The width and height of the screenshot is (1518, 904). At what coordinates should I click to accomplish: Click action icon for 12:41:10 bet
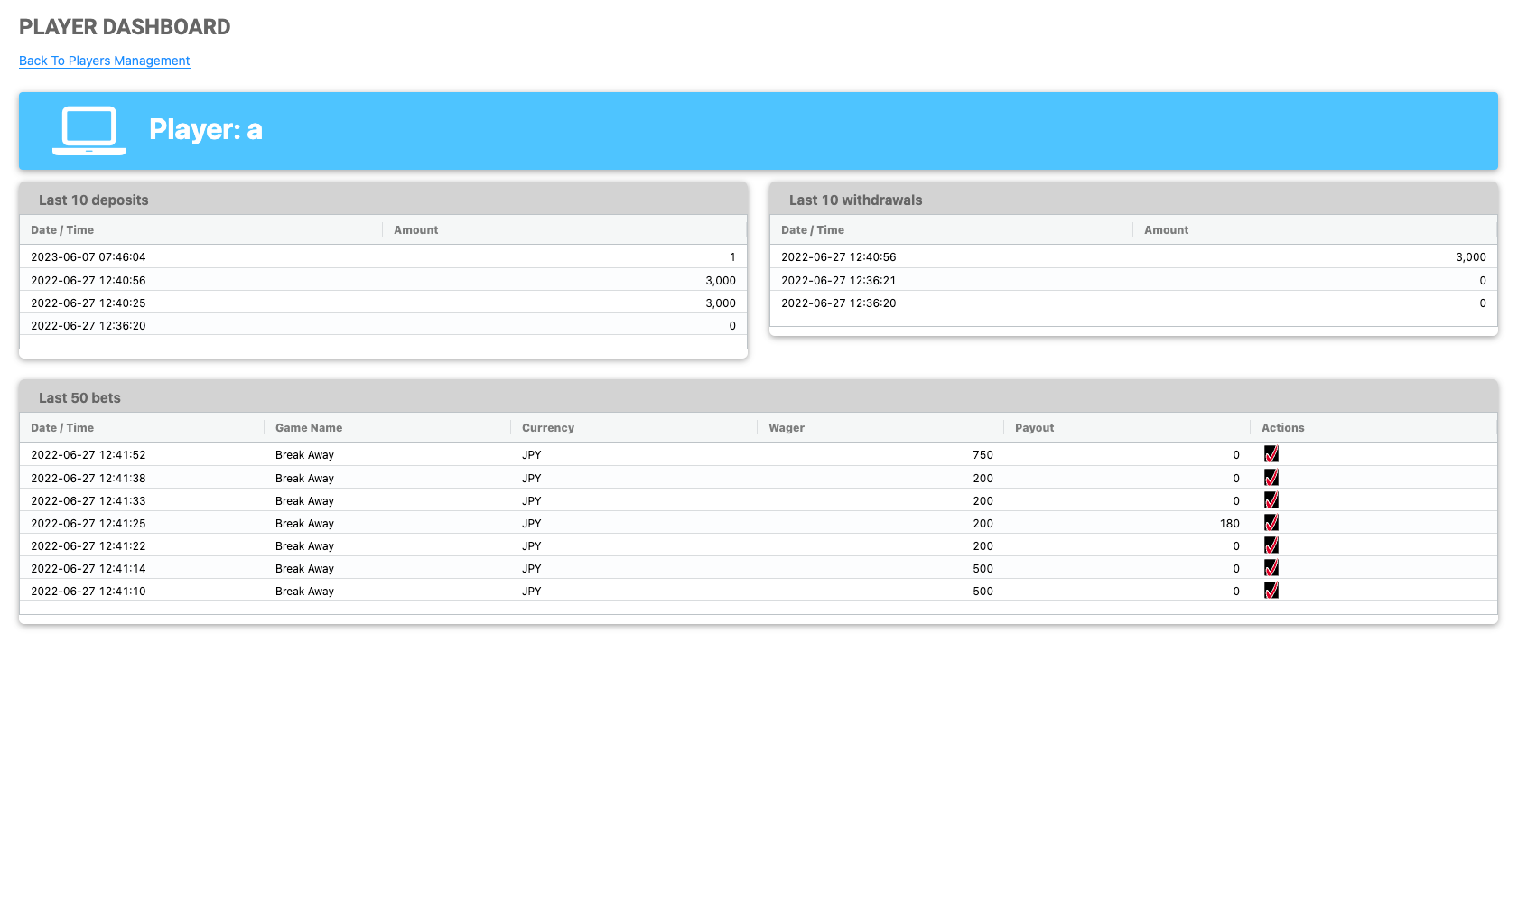tap(1271, 591)
